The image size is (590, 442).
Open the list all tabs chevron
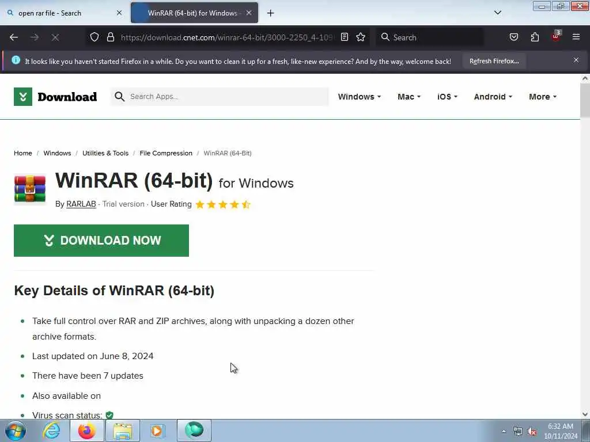pos(497,13)
